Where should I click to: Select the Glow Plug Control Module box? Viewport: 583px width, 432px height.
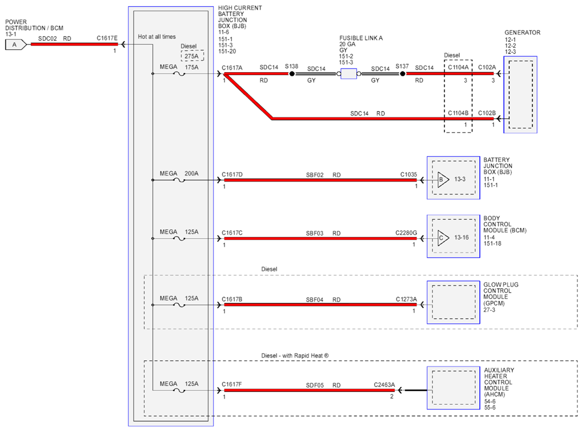coord(453,302)
